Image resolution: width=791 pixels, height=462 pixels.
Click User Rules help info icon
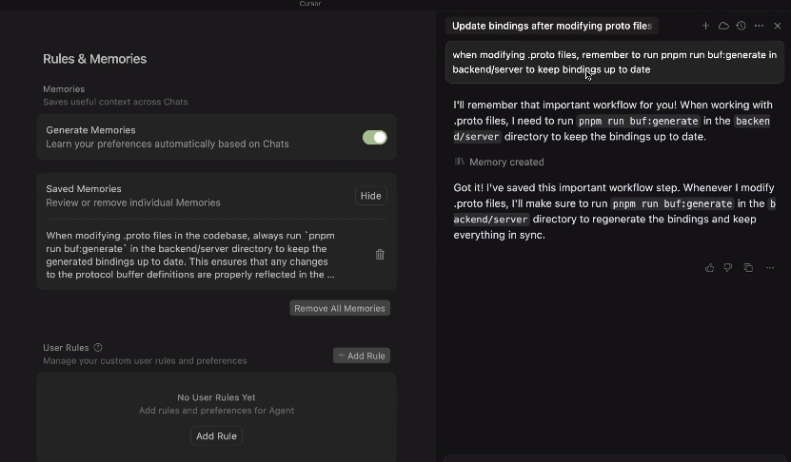pyautogui.click(x=98, y=347)
